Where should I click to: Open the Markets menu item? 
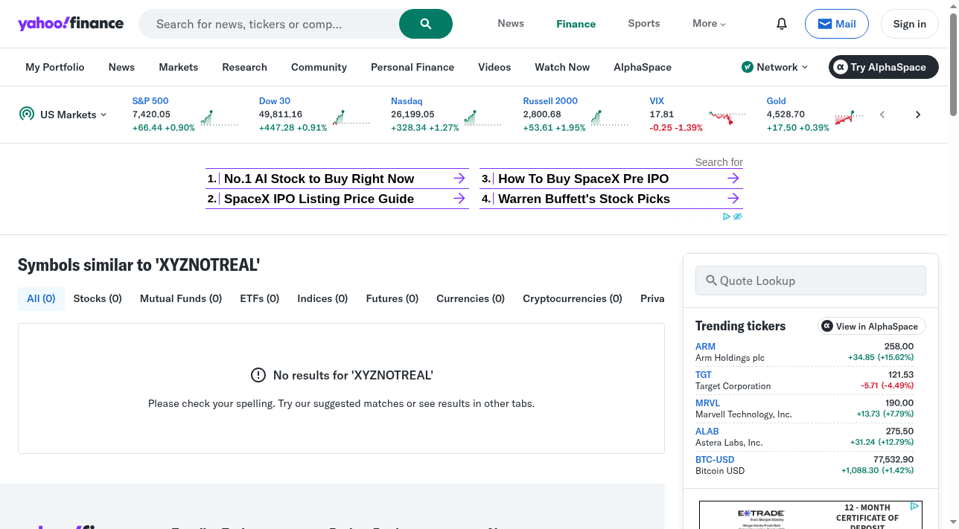point(179,67)
